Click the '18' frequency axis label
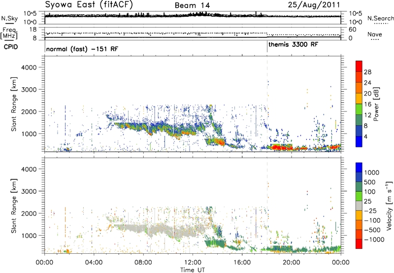This screenshot has height=273, width=394. (33, 30)
